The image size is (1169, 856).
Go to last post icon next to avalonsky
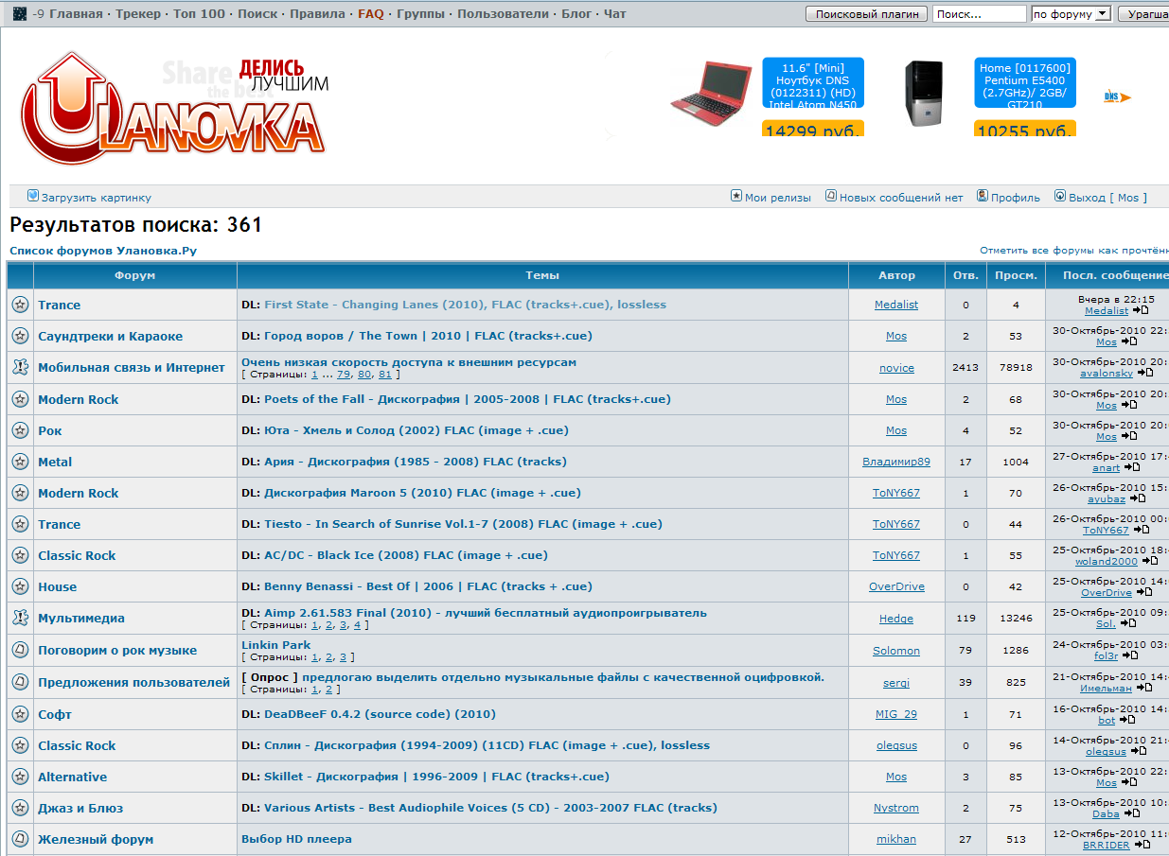click(x=1145, y=374)
